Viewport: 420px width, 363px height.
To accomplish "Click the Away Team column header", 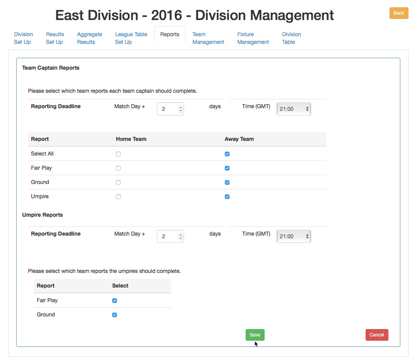I will (239, 139).
